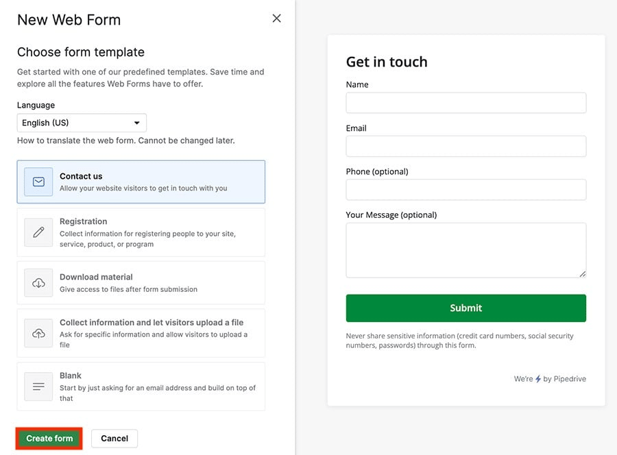The height and width of the screenshot is (455, 617).
Task: Select the Contact us template
Action: click(x=141, y=182)
